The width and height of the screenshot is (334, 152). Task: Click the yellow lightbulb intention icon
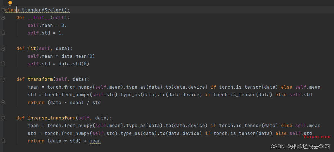[x=10, y=3]
